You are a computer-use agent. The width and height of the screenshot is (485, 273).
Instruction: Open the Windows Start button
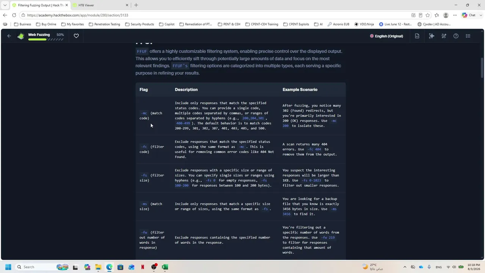(x=8, y=267)
